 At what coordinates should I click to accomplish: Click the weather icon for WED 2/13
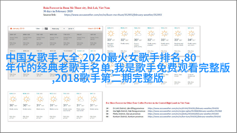point(151,33)
